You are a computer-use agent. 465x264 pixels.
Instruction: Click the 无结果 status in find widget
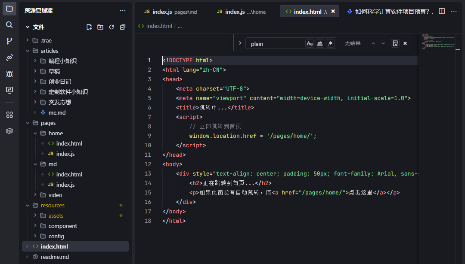click(x=353, y=43)
